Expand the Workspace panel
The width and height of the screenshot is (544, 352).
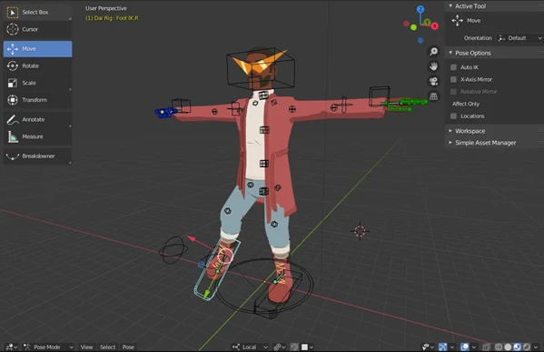[450, 131]
